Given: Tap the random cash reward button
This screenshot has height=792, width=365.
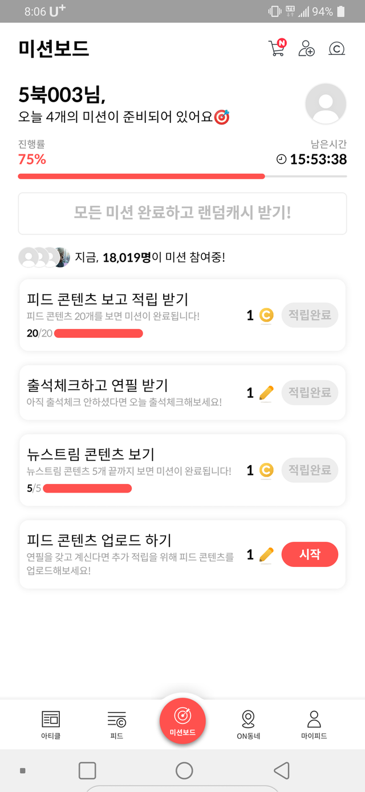Looking at the screenshot, I should point(182,213).
